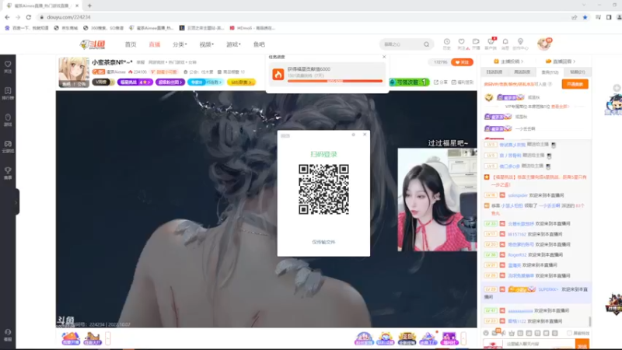The image size is (622, 350).
Task: Expand the right gift shelf arrow
Action: pyautogui.click(x=463, y=338)
